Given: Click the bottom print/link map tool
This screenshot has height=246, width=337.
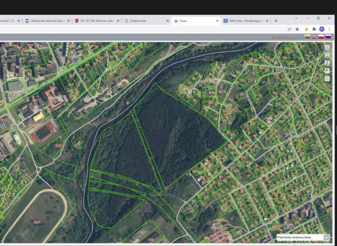Looking at the screenshot, I should click(x=327, y=79).
